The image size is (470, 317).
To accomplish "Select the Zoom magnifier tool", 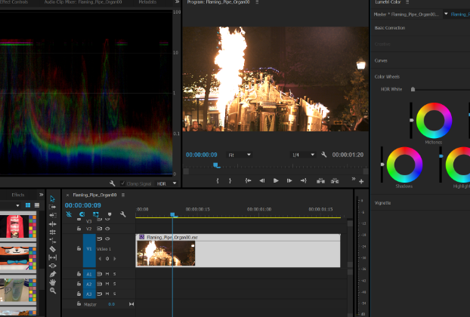I will [53, 291].
